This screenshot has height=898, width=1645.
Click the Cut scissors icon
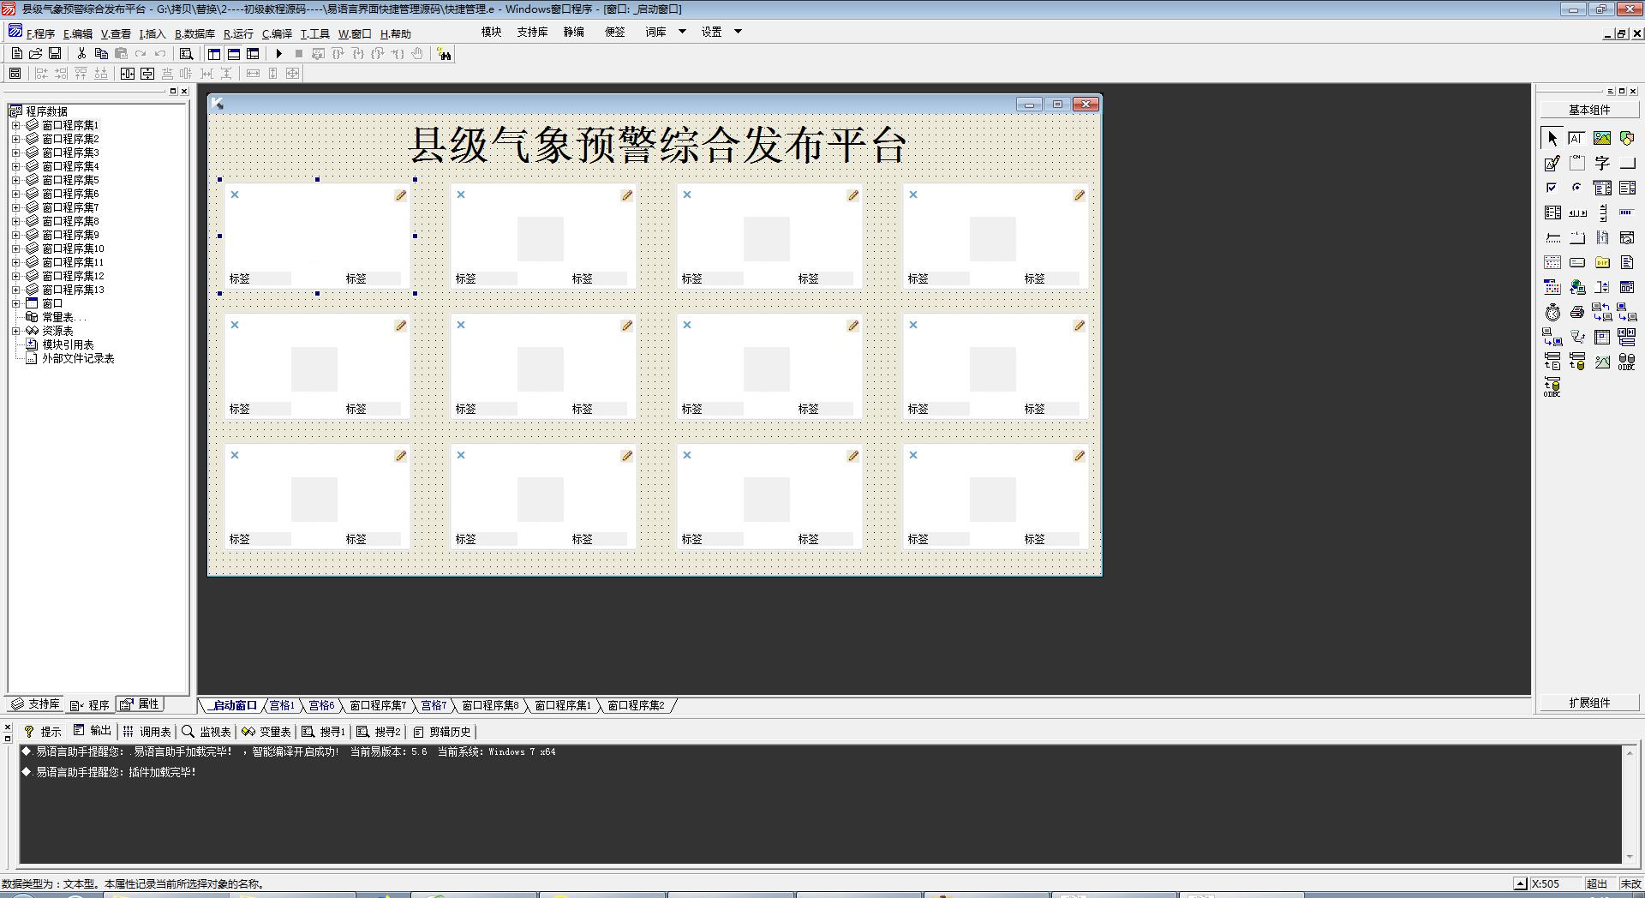[81, 53]
